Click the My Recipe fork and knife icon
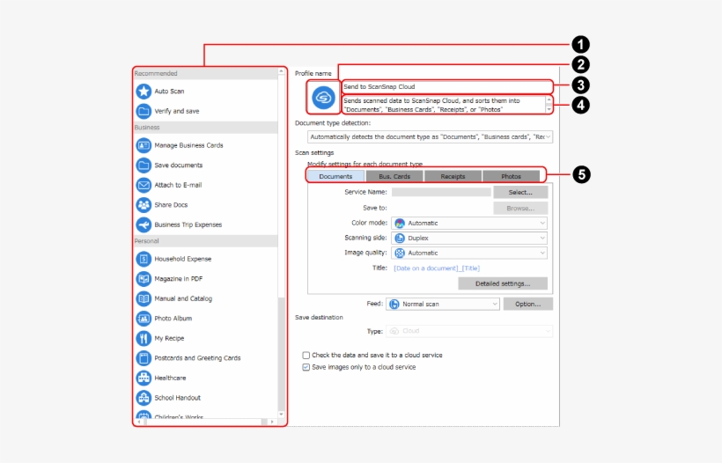 tap(144, 338)
